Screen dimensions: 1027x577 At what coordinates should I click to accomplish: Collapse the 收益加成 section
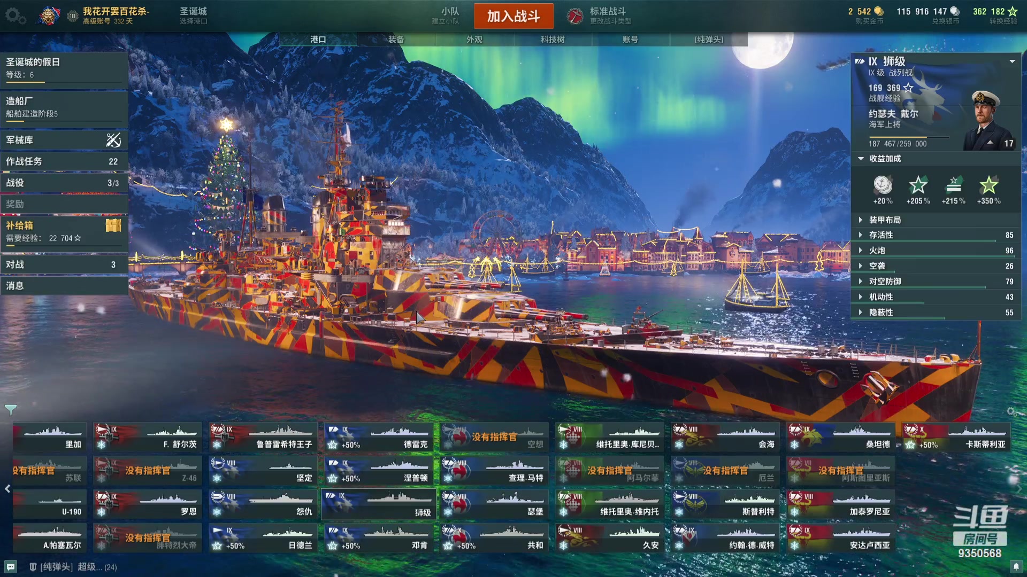[x=861, y=158]
